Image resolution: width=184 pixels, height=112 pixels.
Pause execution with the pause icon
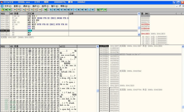pos(19,10)
